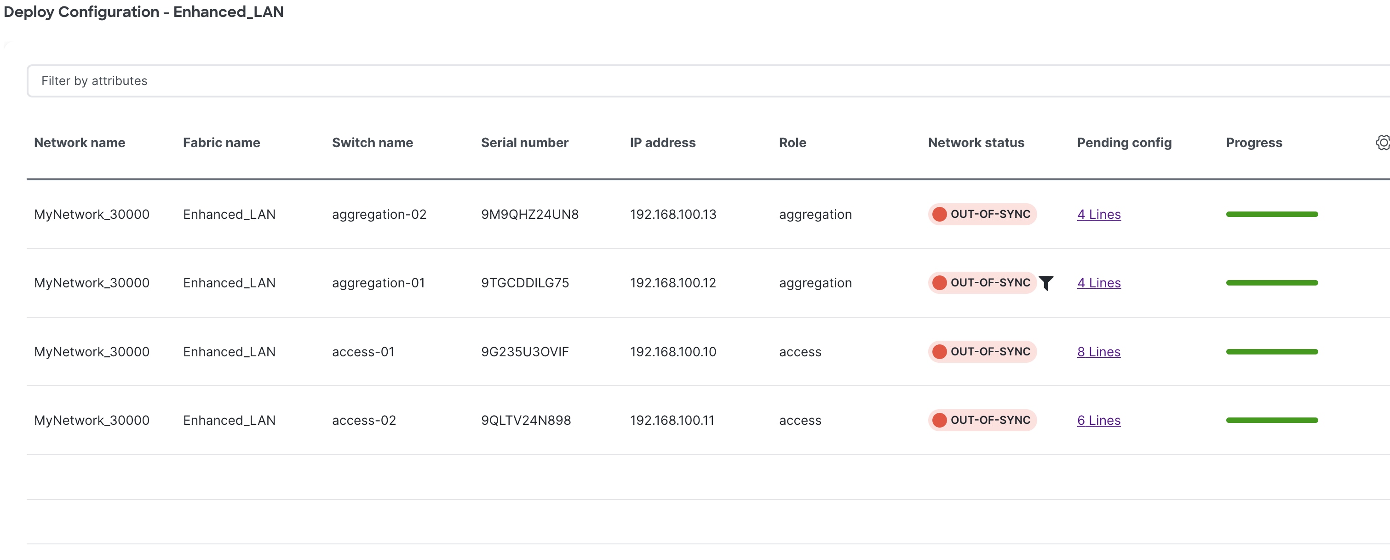Sort by Role column header
Viewport: 1390px width, 560px height.
tap(792, 143)
